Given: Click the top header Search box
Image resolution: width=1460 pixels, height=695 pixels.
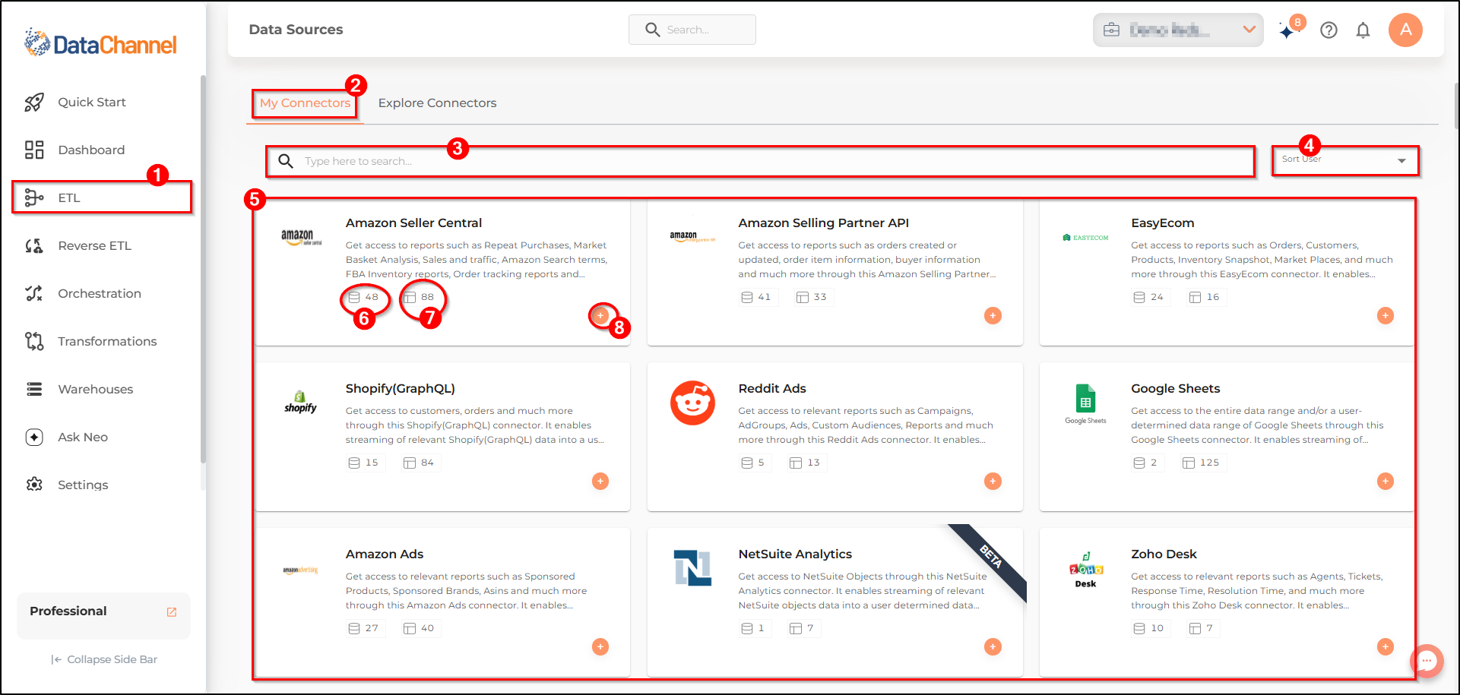Looking at the screenshot, I should coord(692,30).
